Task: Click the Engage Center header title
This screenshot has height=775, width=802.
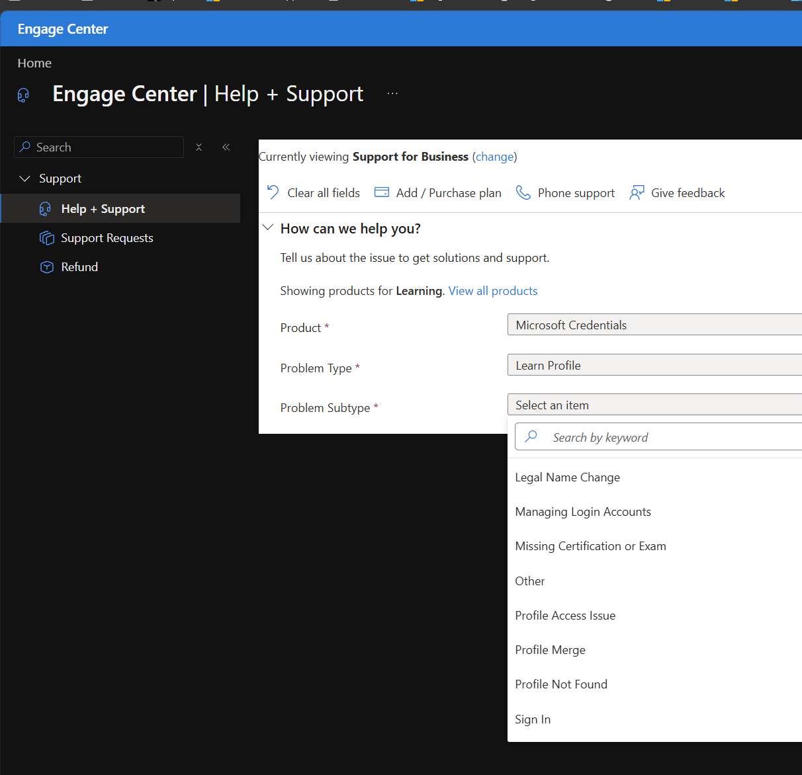Action: [x=63, y=29]
